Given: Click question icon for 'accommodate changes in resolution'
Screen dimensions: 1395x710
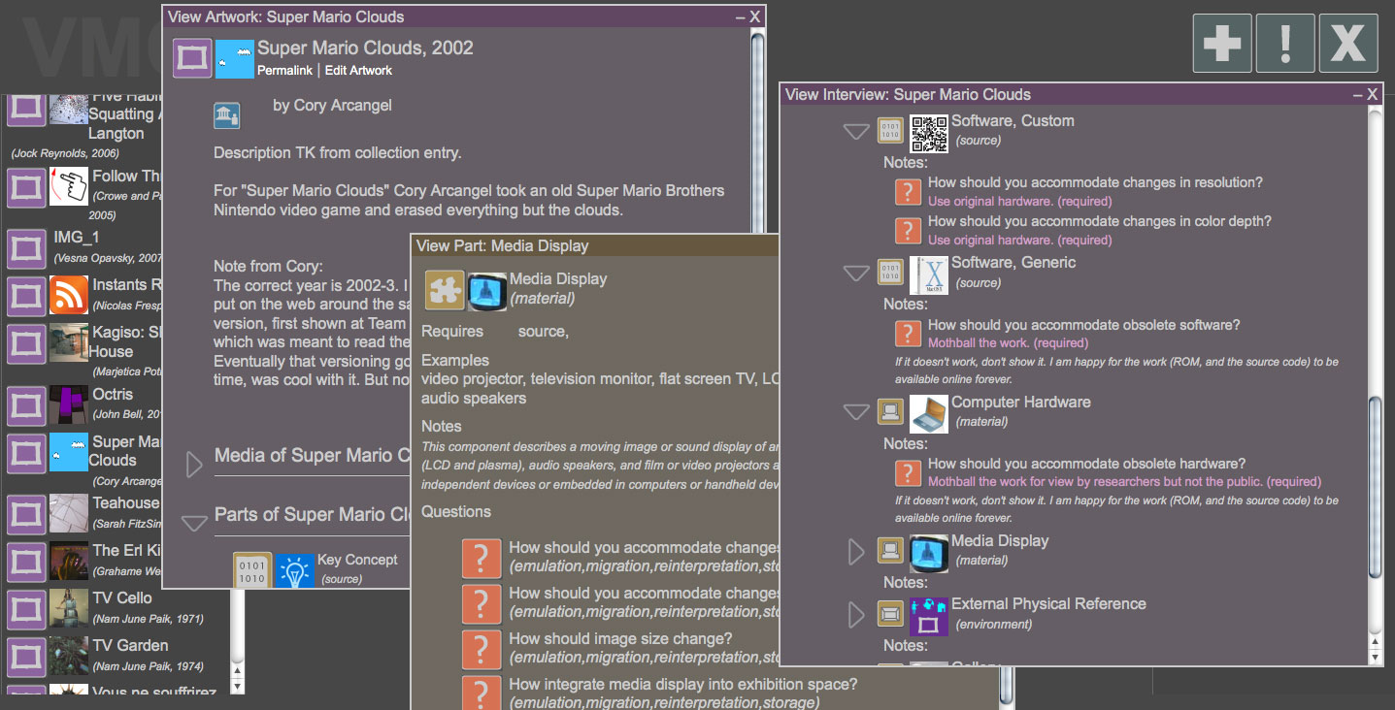Looking at the screenshot, I should (x=908, y=191).
